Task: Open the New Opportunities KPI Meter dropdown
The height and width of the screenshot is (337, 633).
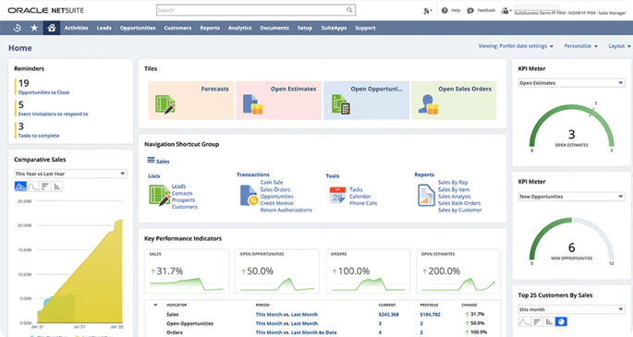Action: 572,197
